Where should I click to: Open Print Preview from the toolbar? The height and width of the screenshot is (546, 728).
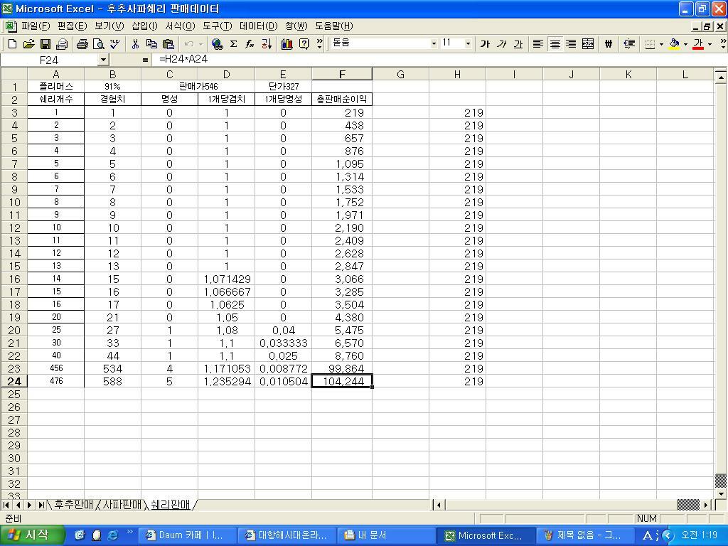99,44
